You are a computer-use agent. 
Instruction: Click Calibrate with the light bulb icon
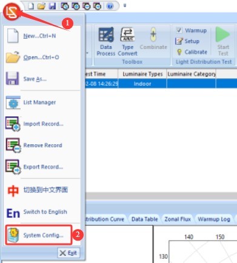point(192,52)
